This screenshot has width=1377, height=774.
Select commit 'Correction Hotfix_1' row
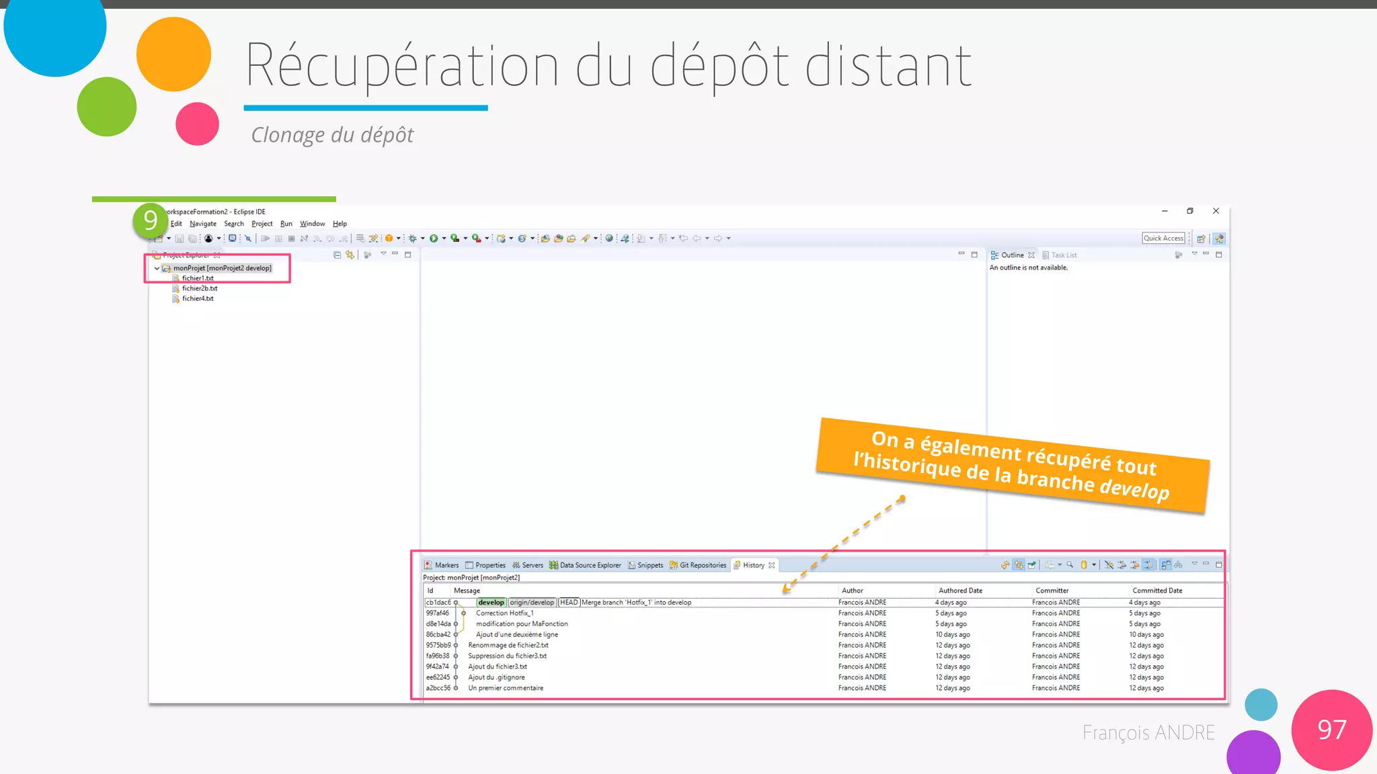coord(504,613)
